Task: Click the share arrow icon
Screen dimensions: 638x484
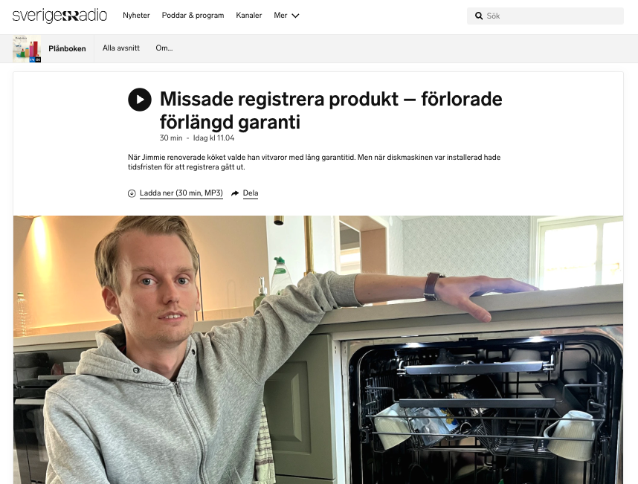Action: tap(235, 193)
